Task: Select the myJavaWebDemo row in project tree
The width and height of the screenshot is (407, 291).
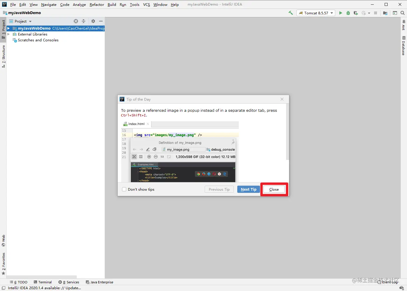Action: point(56,28)
